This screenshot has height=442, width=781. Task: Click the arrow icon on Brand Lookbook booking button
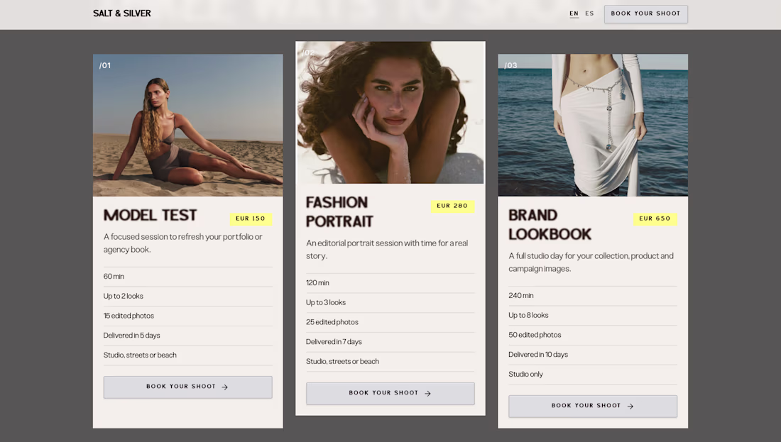pyautogui.click(x=630, y=406)
